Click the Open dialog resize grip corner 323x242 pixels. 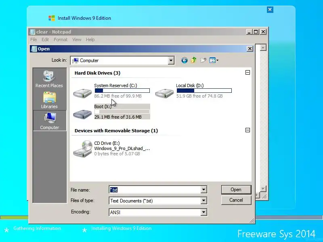pos(252,221)
